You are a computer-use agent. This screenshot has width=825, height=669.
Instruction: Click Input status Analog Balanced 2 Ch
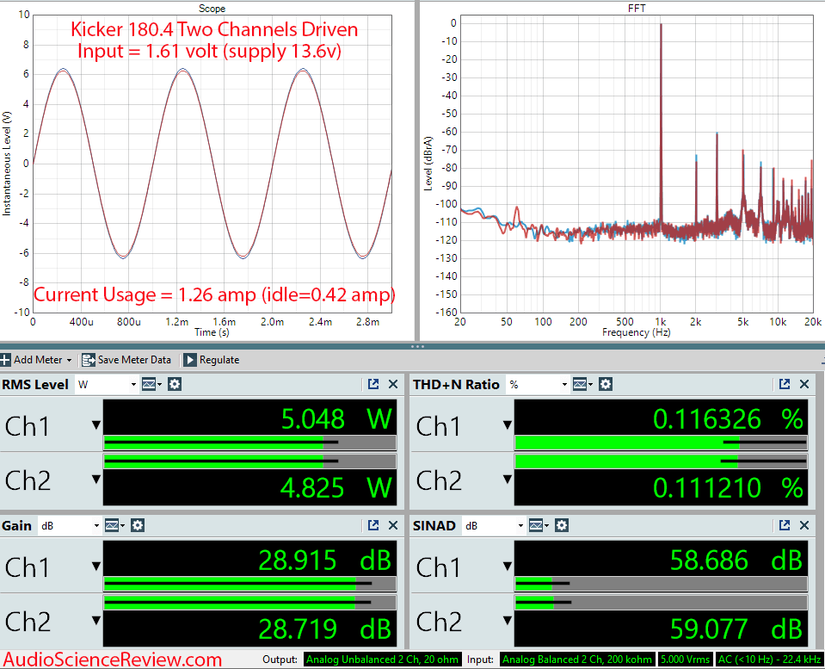pos(577,660)
